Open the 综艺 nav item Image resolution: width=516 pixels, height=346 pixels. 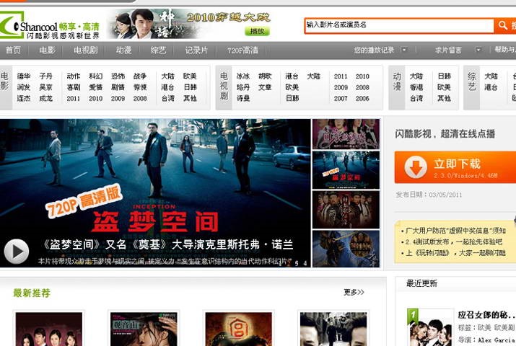(158, 50)
